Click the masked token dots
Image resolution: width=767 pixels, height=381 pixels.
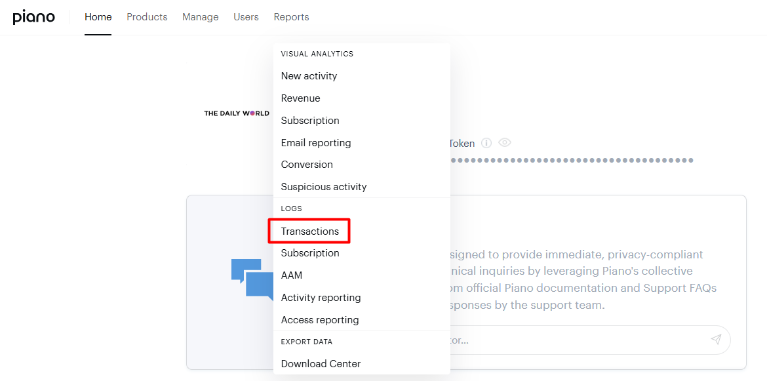coord(572,160)
